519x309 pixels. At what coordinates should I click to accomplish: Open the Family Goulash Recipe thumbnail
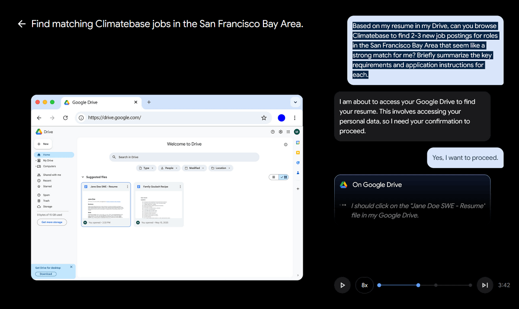pos(159,204)
